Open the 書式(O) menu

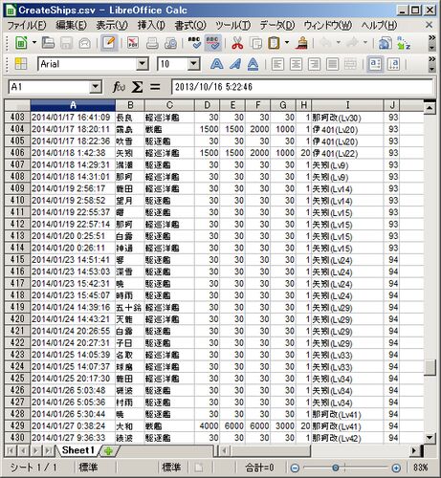[x=190, y=25]
